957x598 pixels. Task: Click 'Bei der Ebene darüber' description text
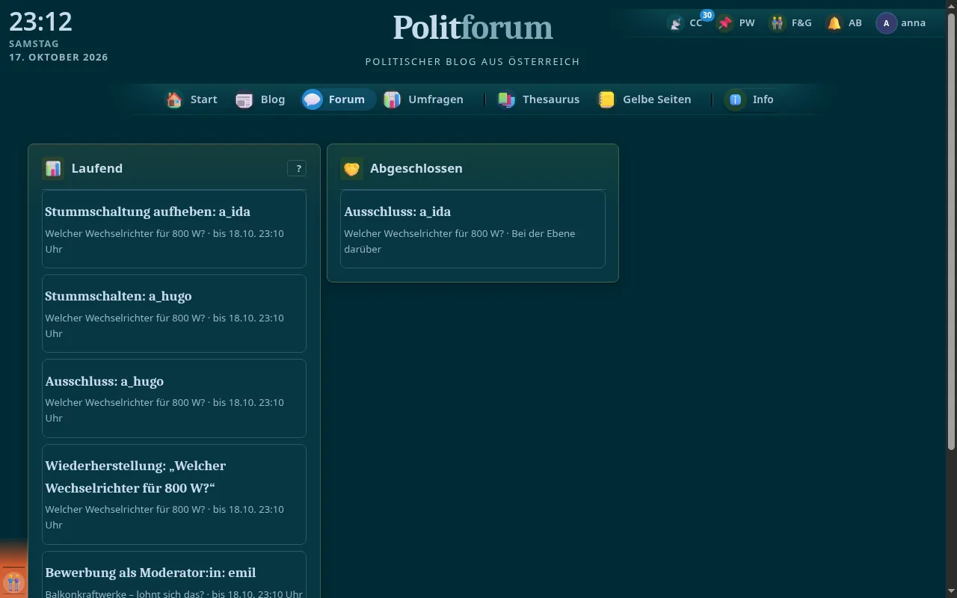[460, 241]
